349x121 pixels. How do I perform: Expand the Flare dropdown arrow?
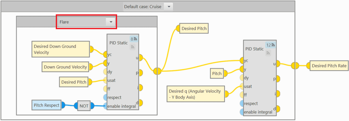111,22
